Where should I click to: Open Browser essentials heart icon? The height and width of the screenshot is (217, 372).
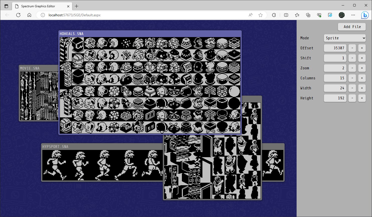coord(319,15)
